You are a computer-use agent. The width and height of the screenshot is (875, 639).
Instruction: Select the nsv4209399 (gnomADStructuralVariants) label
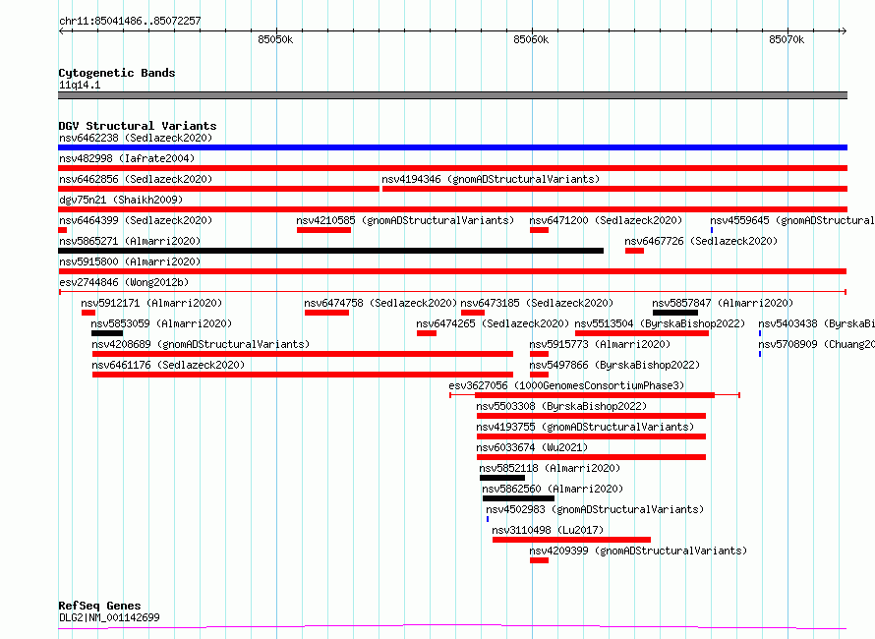(x=638, y=551)
